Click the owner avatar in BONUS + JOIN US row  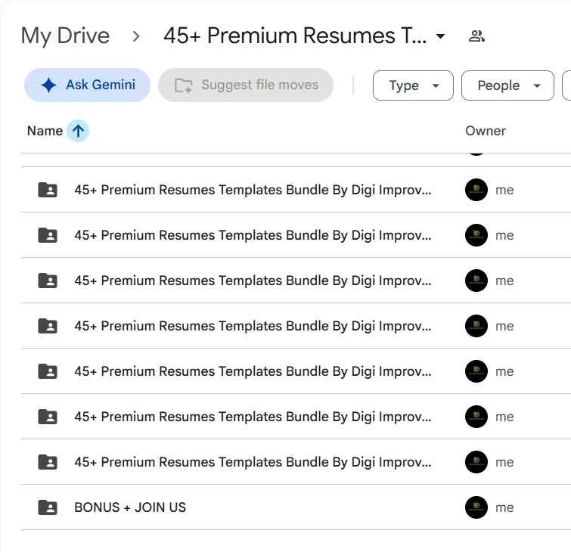pos(476,507)
